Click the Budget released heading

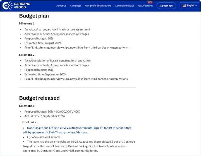coord(39,98)
